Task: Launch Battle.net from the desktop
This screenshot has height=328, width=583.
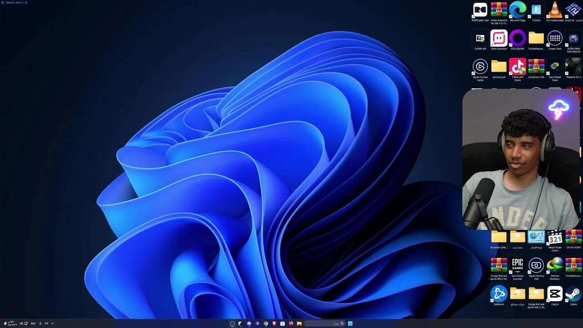Action: (x=499, y=296)
